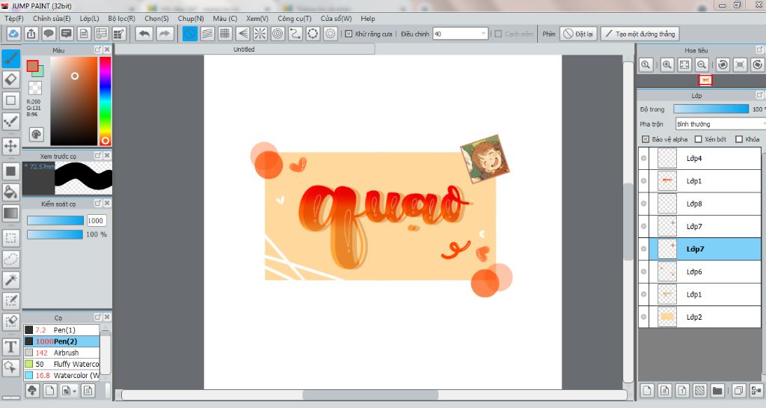Click the Tạo một đường thẳng button
The width and height of the screenshot is (766, 408).
640,34
